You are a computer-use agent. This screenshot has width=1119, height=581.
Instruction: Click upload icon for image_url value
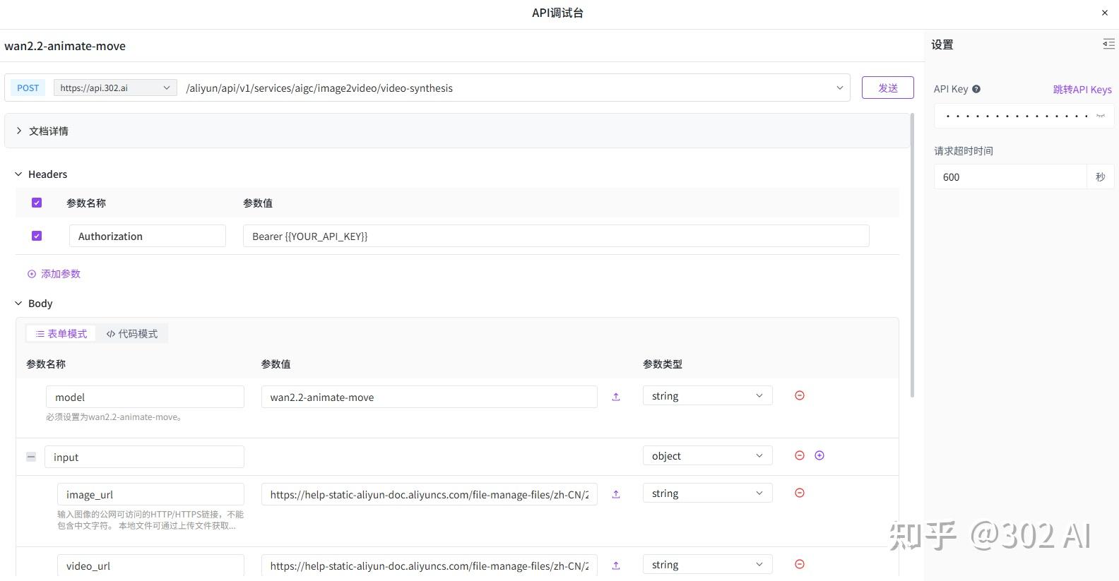616,494
